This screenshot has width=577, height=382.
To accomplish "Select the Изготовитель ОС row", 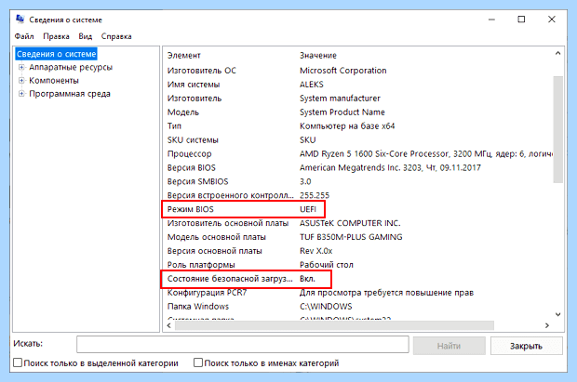I will coord(358,71).
